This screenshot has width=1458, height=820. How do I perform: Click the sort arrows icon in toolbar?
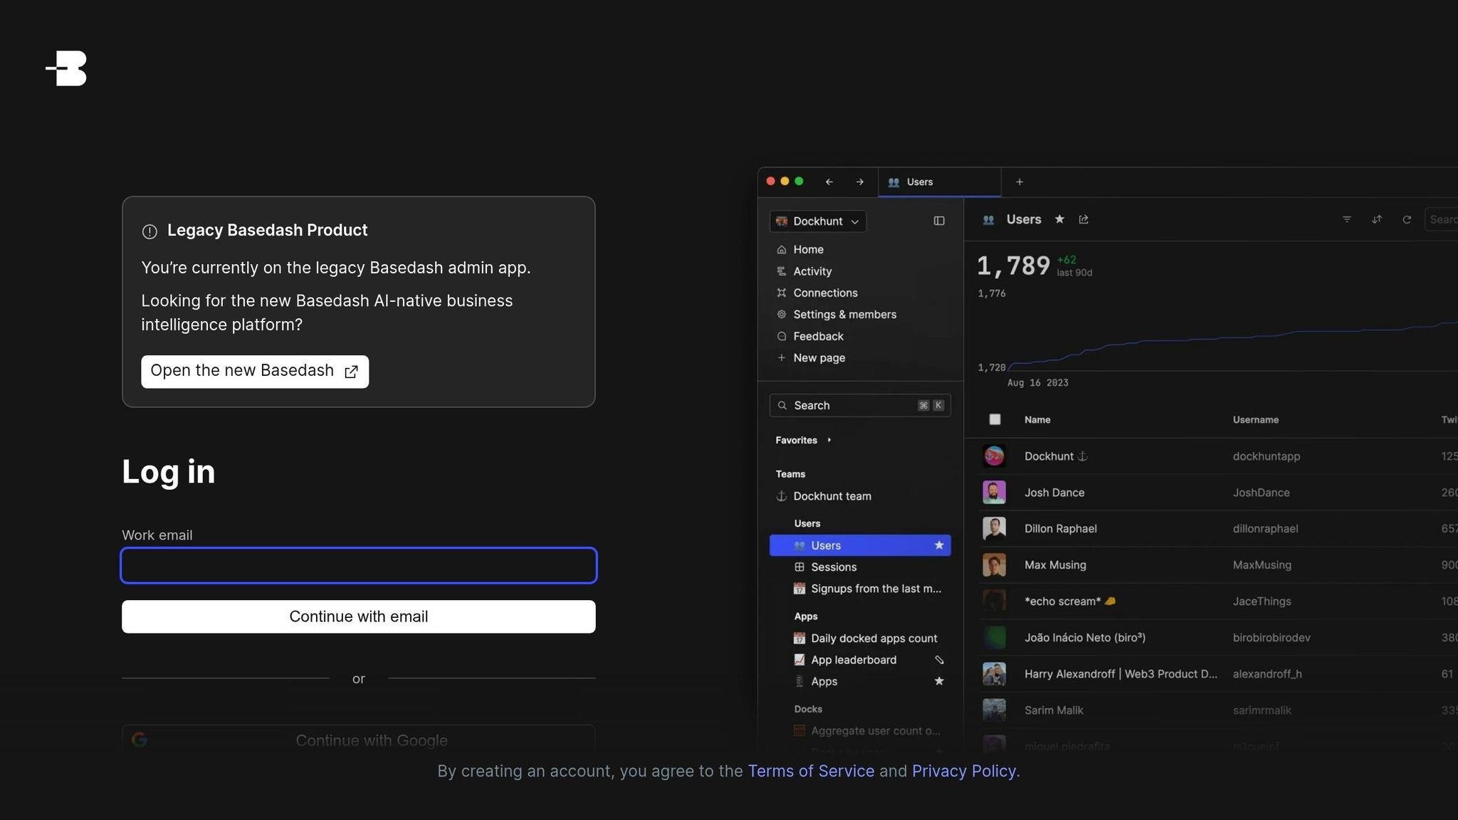click(x=1377, y=219)
